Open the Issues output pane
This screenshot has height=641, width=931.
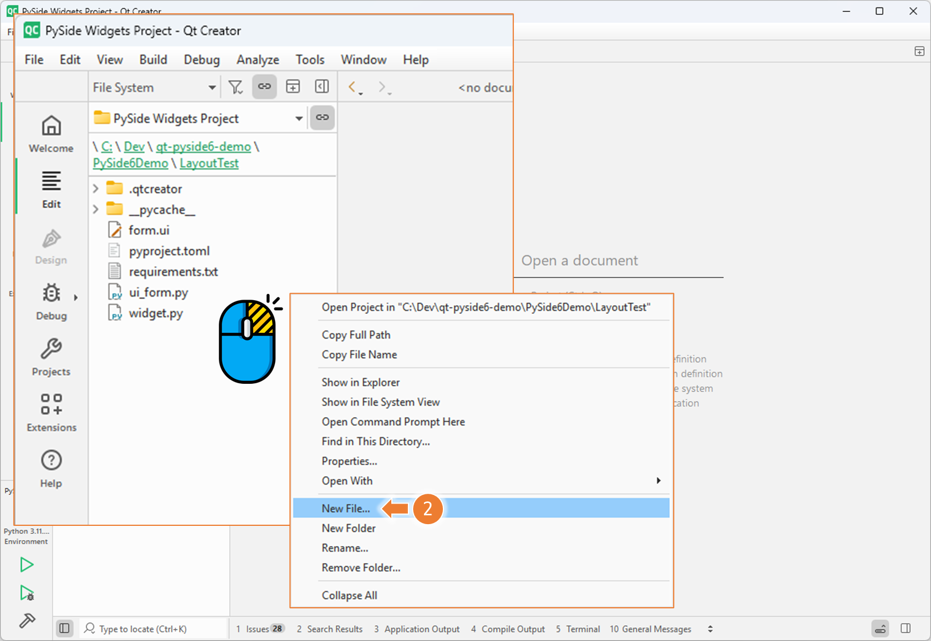pos(261,628)
